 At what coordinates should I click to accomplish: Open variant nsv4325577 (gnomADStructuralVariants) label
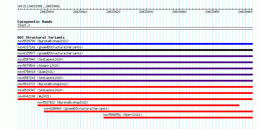tap(50, 53)
